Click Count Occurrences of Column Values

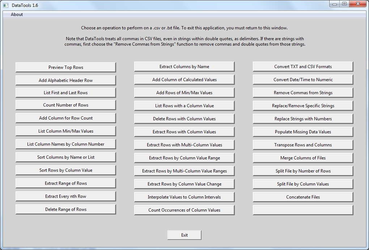pos(184,210)
